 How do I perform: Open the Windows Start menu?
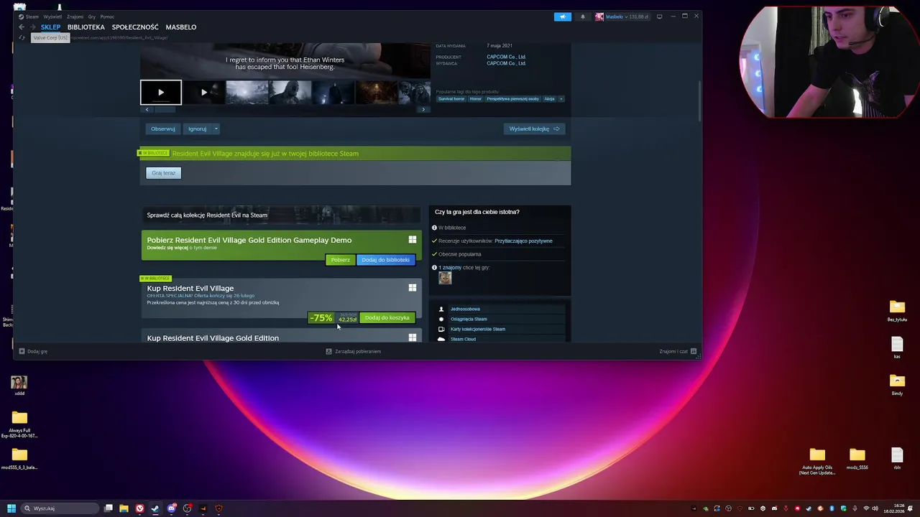[x=11, y=508]
